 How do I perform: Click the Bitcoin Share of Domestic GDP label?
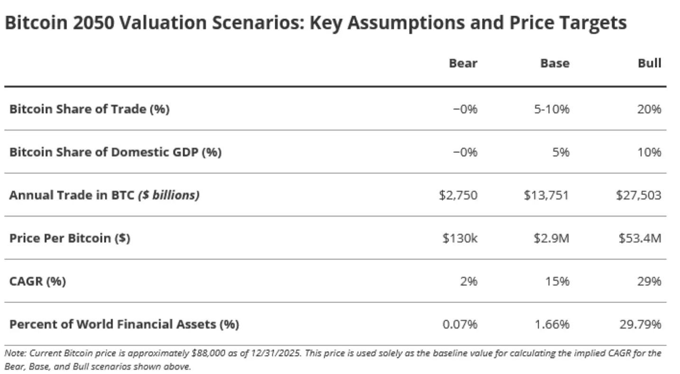click(x=115, y=152)
